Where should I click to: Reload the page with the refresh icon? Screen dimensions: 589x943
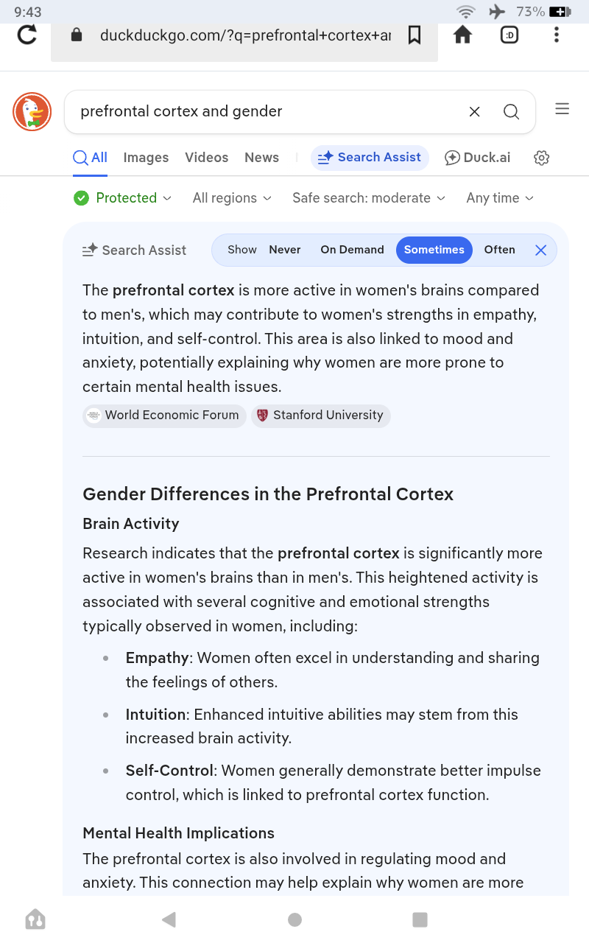27,35
